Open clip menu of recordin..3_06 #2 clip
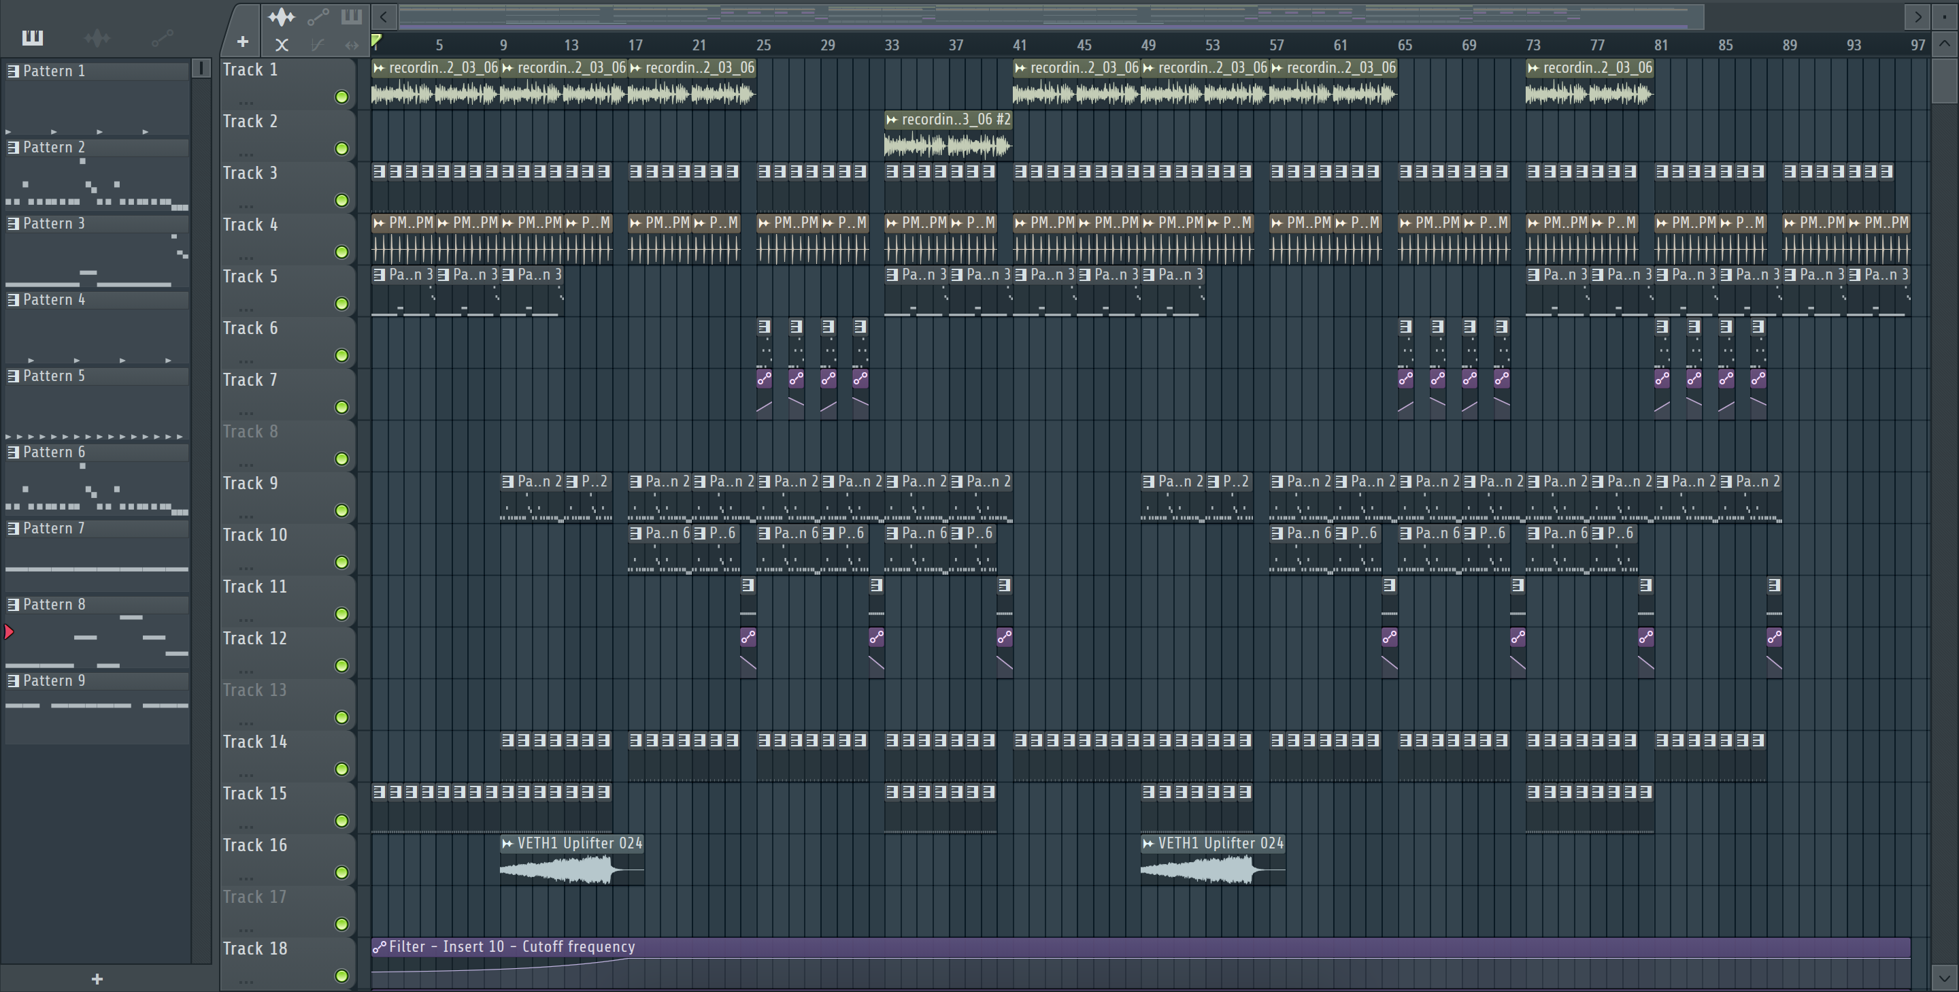This screenshot has height=992, width=1959. click(x=892, y=120)
